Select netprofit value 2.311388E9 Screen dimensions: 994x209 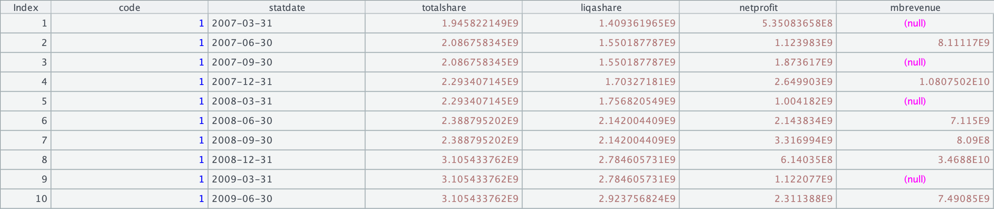(x=758, y=199)
